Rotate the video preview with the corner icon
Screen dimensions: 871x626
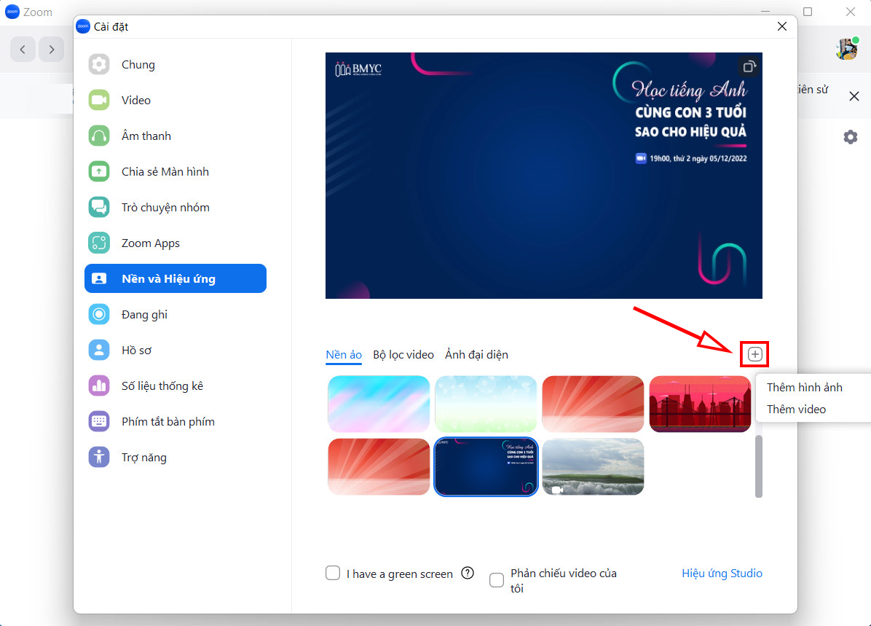pyautogui.click(x=749, y=67)
